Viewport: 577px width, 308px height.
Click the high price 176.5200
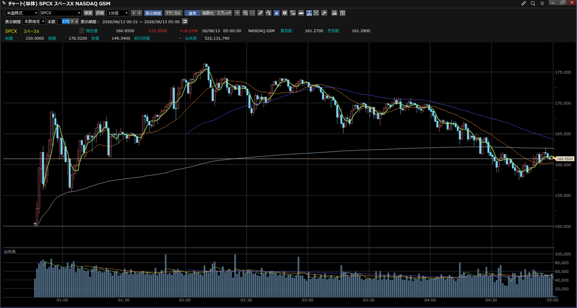pyautogui.click(x=78, y=38)
